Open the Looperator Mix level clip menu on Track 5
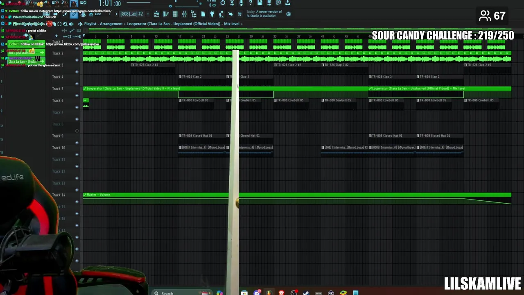 85,88
